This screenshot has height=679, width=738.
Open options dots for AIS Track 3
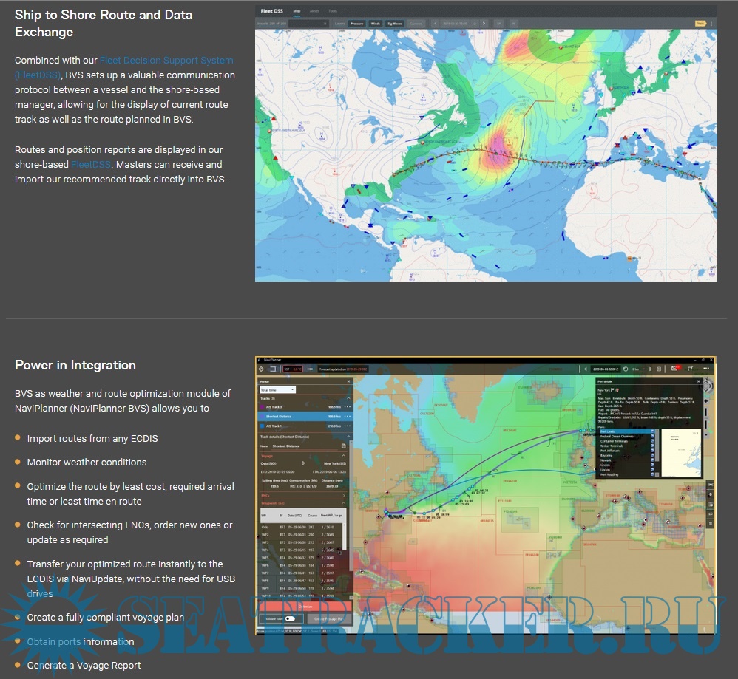[346, 407]
